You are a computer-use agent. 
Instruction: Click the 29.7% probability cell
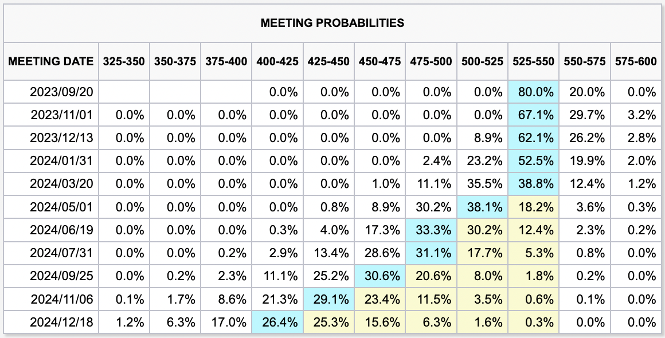coord(585,115)
